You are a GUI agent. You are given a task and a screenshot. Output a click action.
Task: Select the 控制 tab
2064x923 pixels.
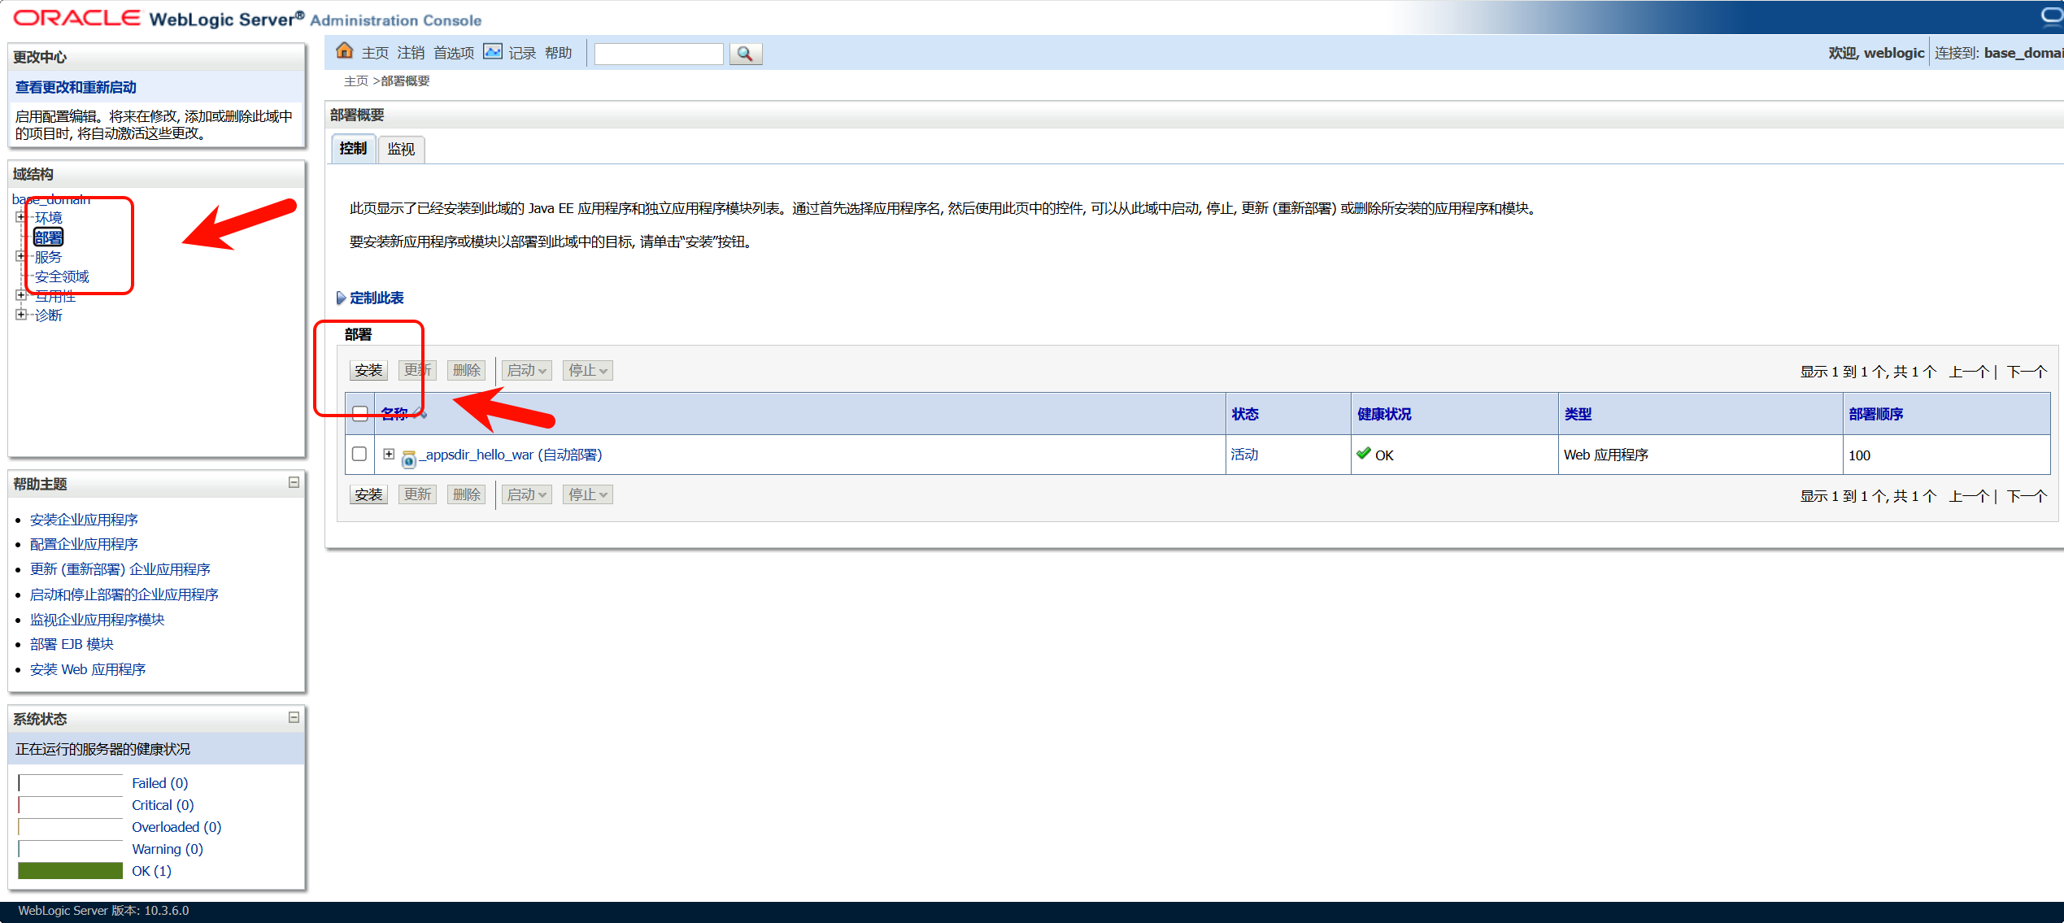tap(353, 149)
